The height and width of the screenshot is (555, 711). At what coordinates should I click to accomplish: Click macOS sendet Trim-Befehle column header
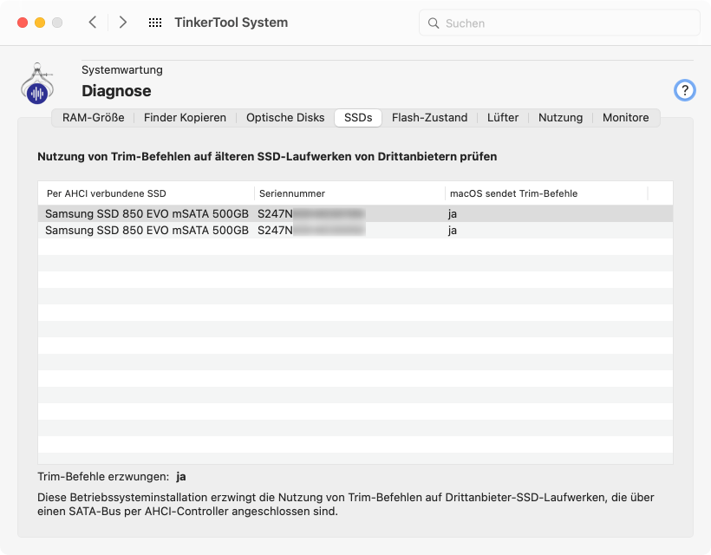(546, 193)
